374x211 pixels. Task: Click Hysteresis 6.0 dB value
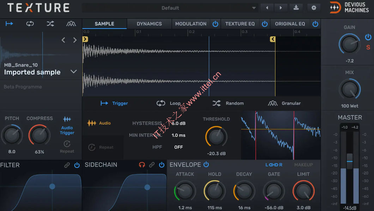179,123
